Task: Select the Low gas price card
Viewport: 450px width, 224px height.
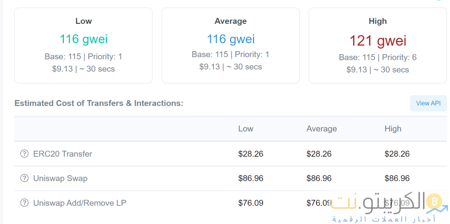Action: coord(83,46)
